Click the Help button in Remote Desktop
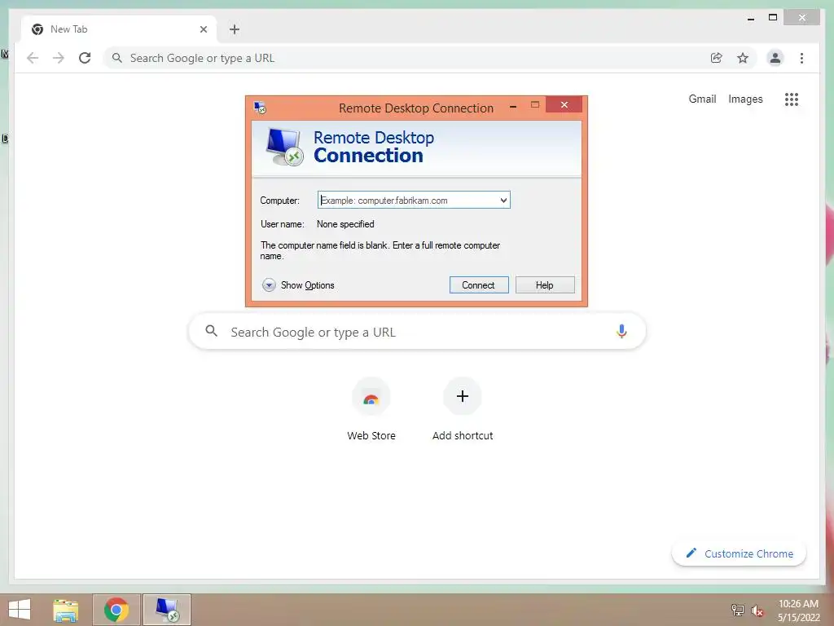 545,284
